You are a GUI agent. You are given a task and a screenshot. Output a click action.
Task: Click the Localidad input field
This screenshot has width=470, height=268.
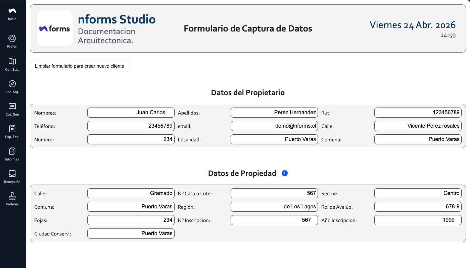coord(274,139)
